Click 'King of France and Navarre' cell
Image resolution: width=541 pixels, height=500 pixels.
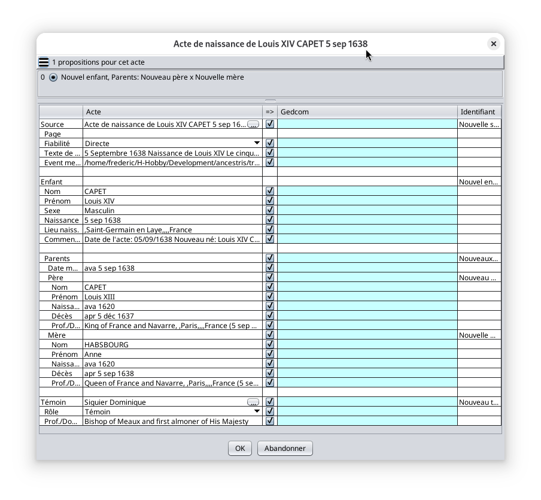click(x=172, y=326)
